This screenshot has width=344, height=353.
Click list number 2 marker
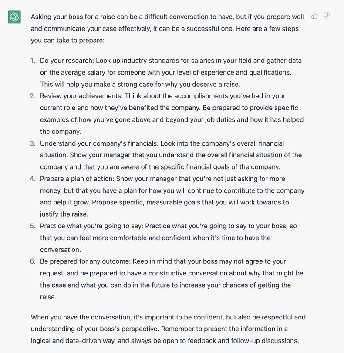pos(33,96)
